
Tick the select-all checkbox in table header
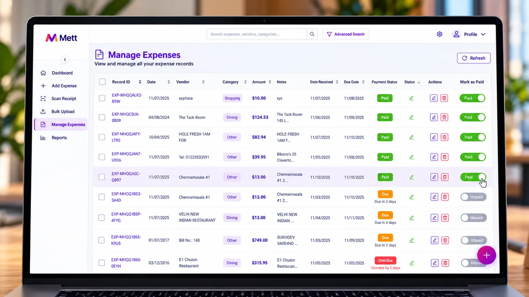(x=102, y=82)
